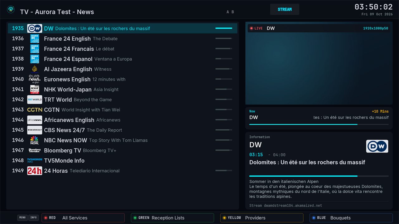This screenshot has width=399, height=224.
Task: Click the 03:50:02 clock
Action: point(373,7)
